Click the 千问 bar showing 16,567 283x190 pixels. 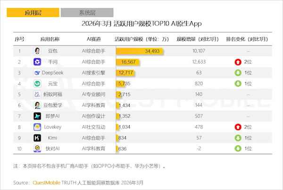(x=126, y=62)
